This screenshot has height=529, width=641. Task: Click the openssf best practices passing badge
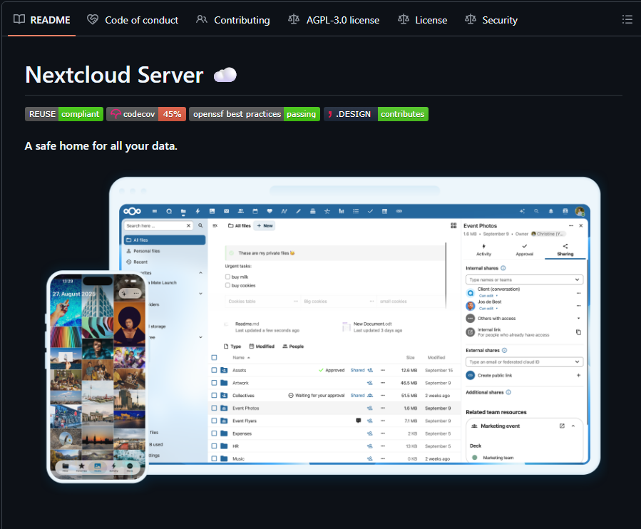pyautogui.click(x=255, y=114)
